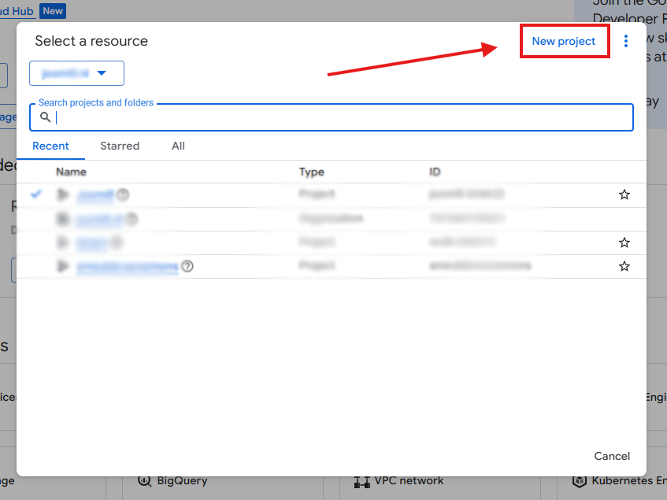667x500 pixels.
Task: Click the Select a resource dialog title
Action: click(91, 41)
